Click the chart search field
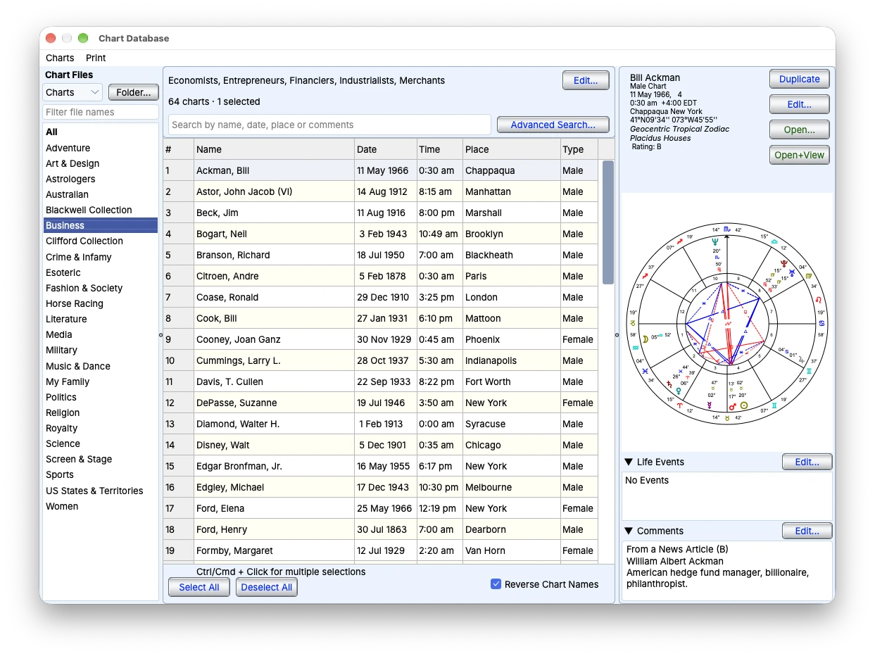 [329, 125]
